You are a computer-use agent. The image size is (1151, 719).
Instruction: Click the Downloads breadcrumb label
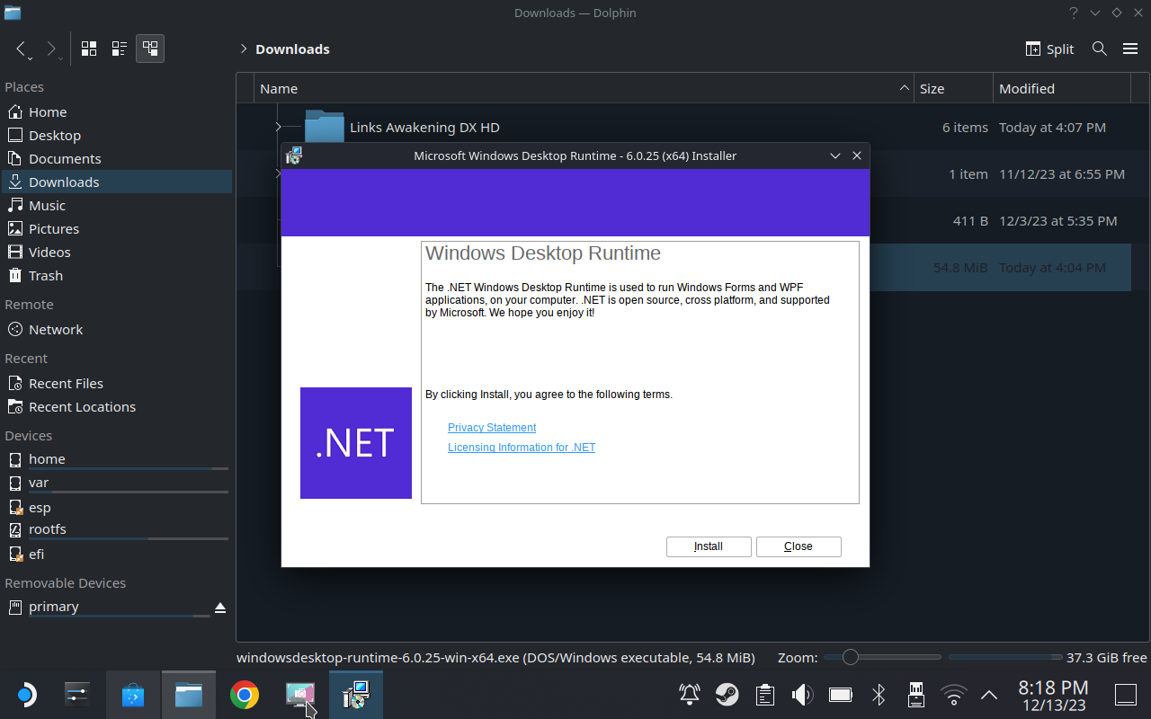(292, 49)
